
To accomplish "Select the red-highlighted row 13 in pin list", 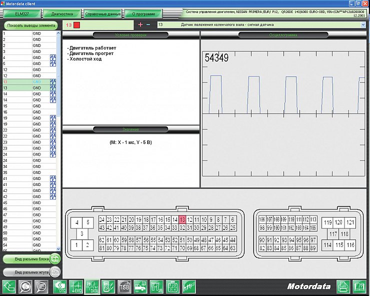I will point(29,82).
